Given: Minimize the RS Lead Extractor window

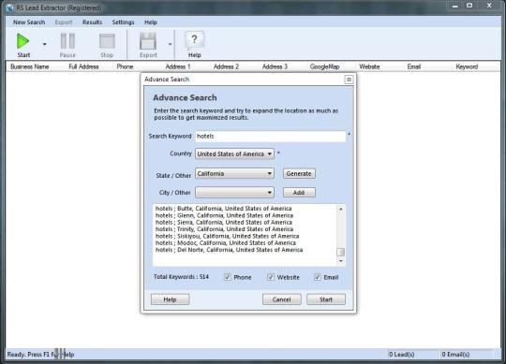Looking at the screenshot, I should coord(455,6).
